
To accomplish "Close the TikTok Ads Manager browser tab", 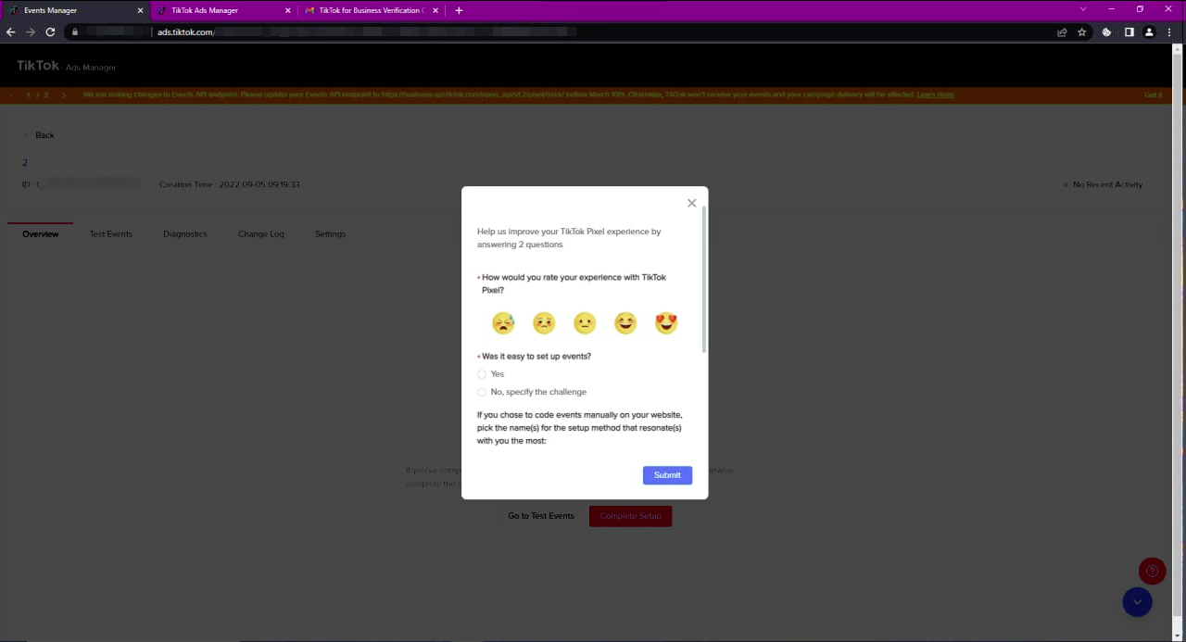I will (x=288, y=10).
